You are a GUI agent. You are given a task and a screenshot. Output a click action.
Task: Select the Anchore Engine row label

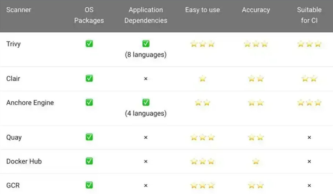pos(30,103)
